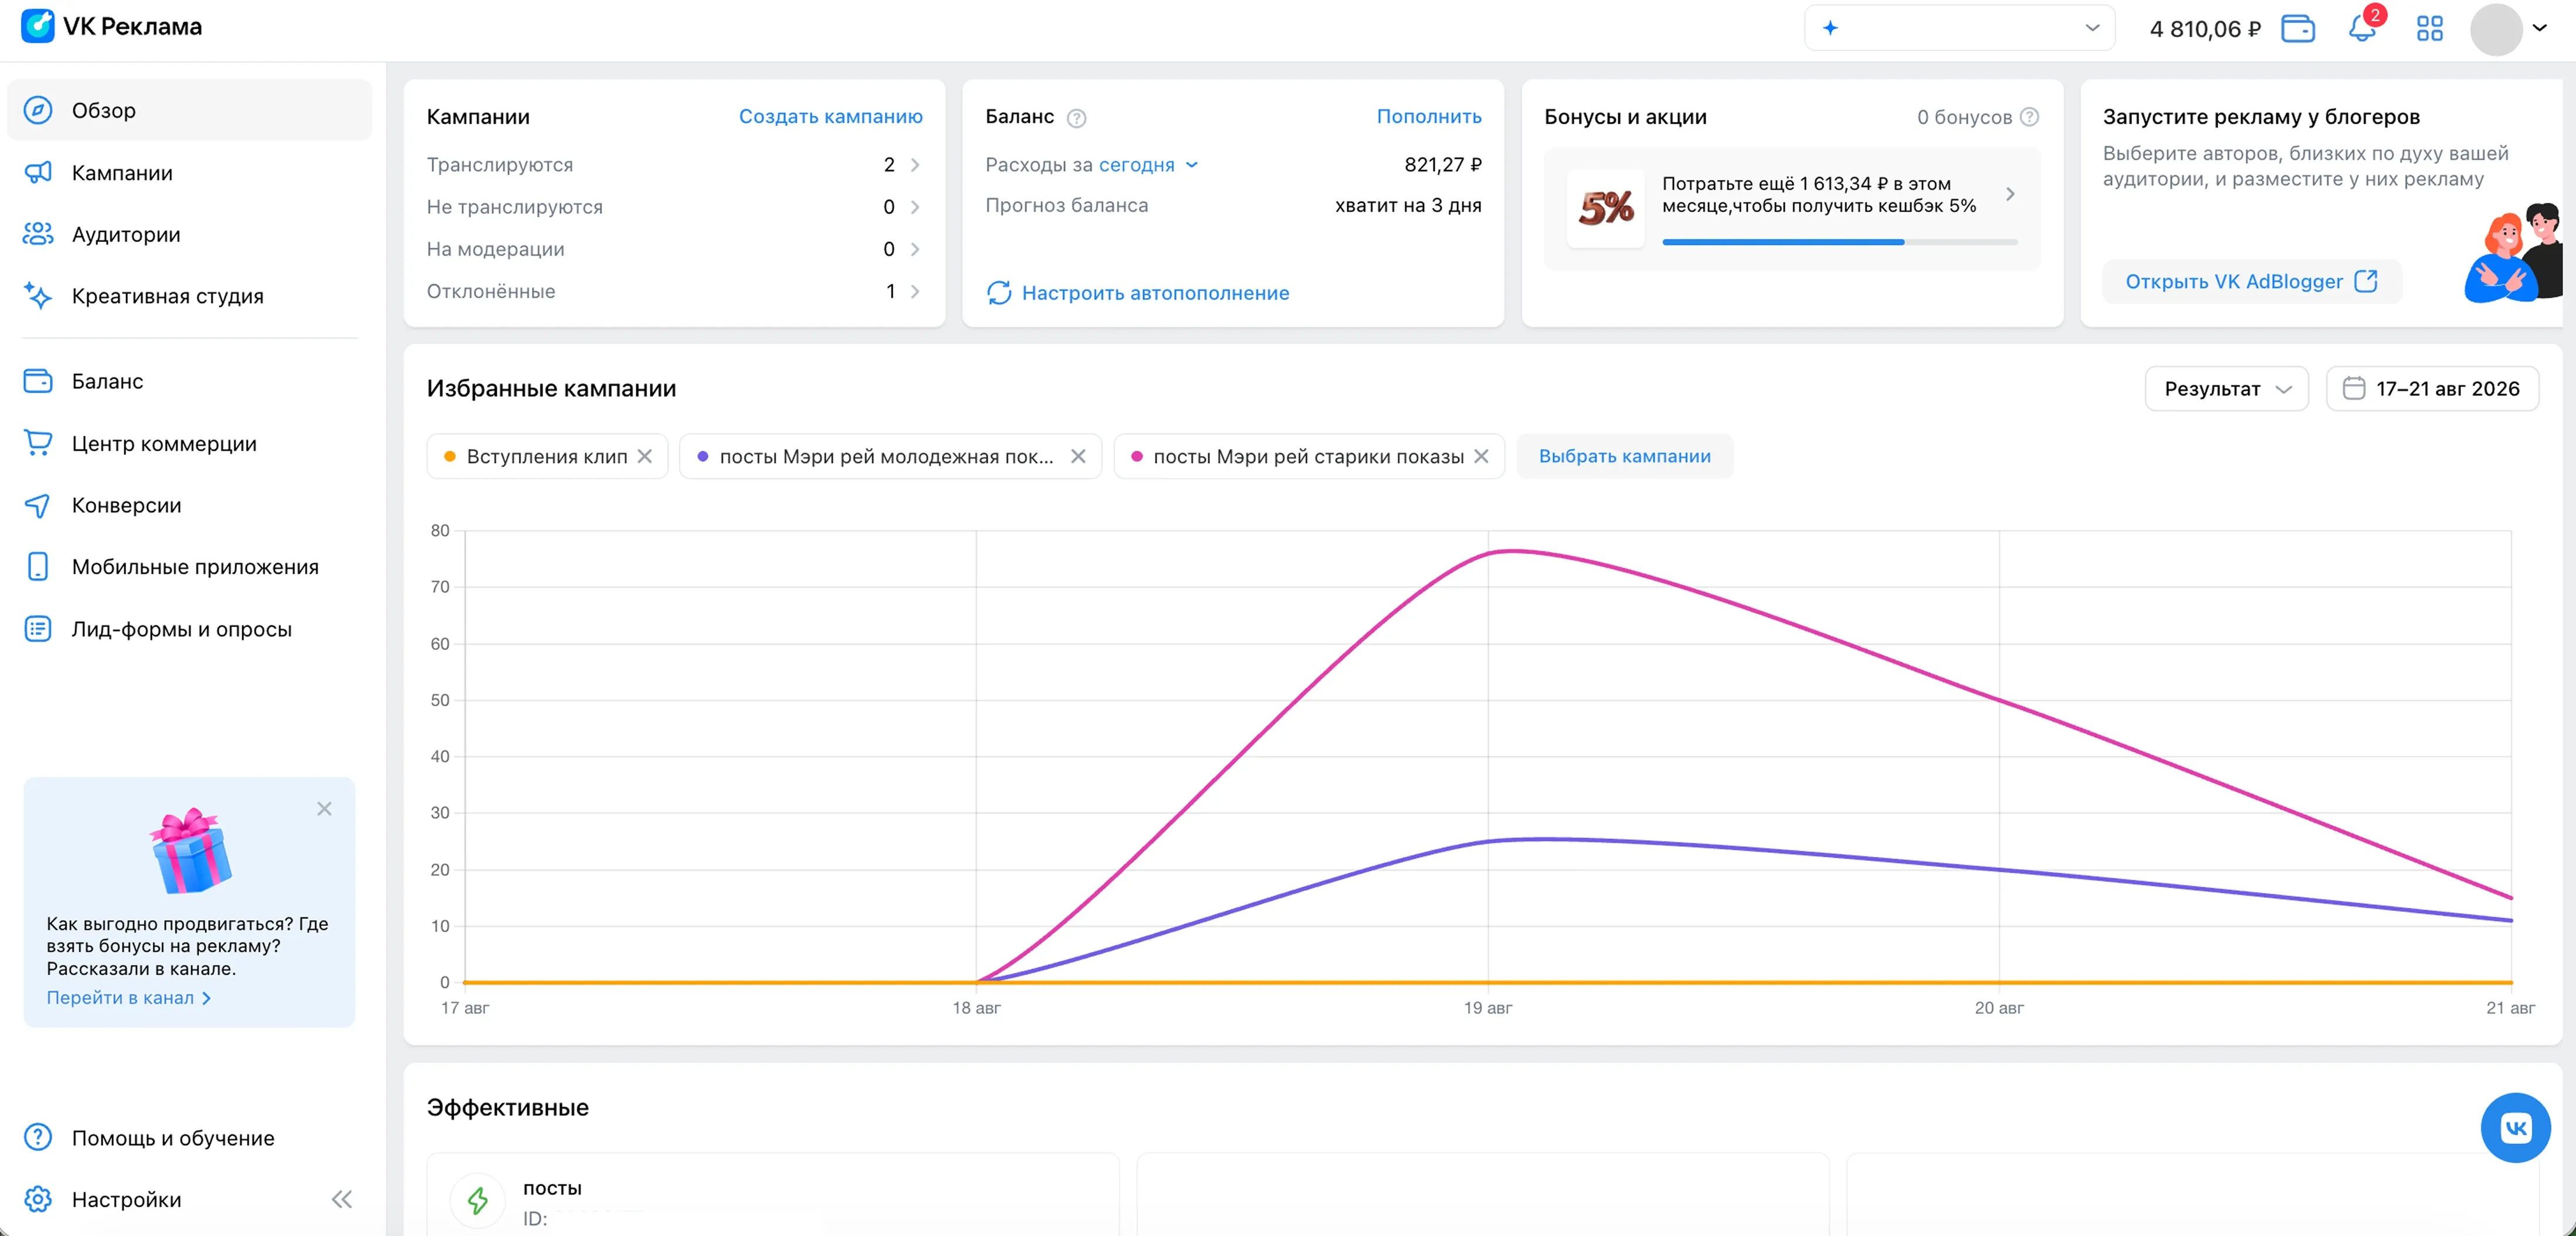The image size is (2576, 1236).
Task: Go to Обзор in the sidebar
Action: point(190,110)
